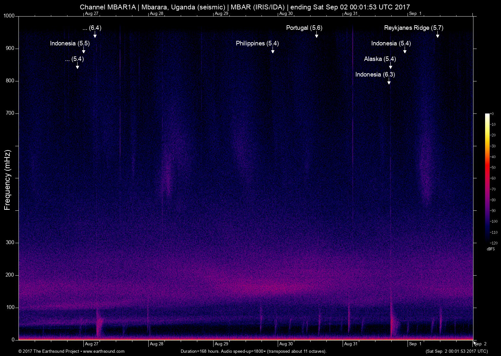The height and width of the screenshot is (356, 501).
Task: Click the arrow below Portugal (5.6) label
Action: point(316,35)
